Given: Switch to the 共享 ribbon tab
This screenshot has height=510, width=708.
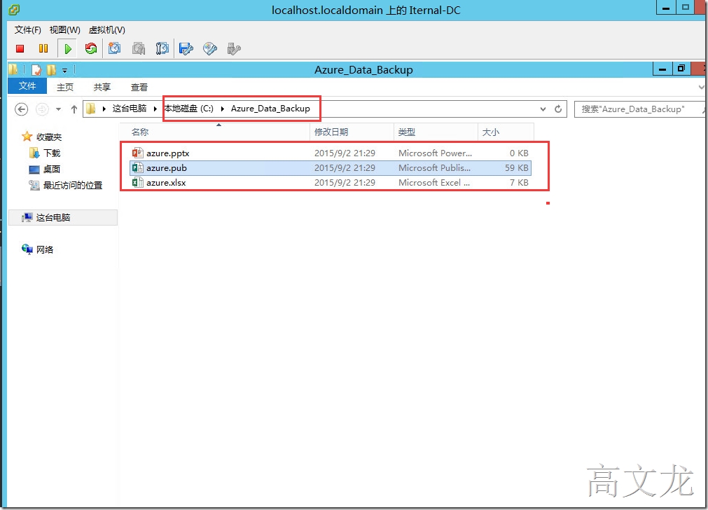Looking at the screenshot, I should 102,87.
